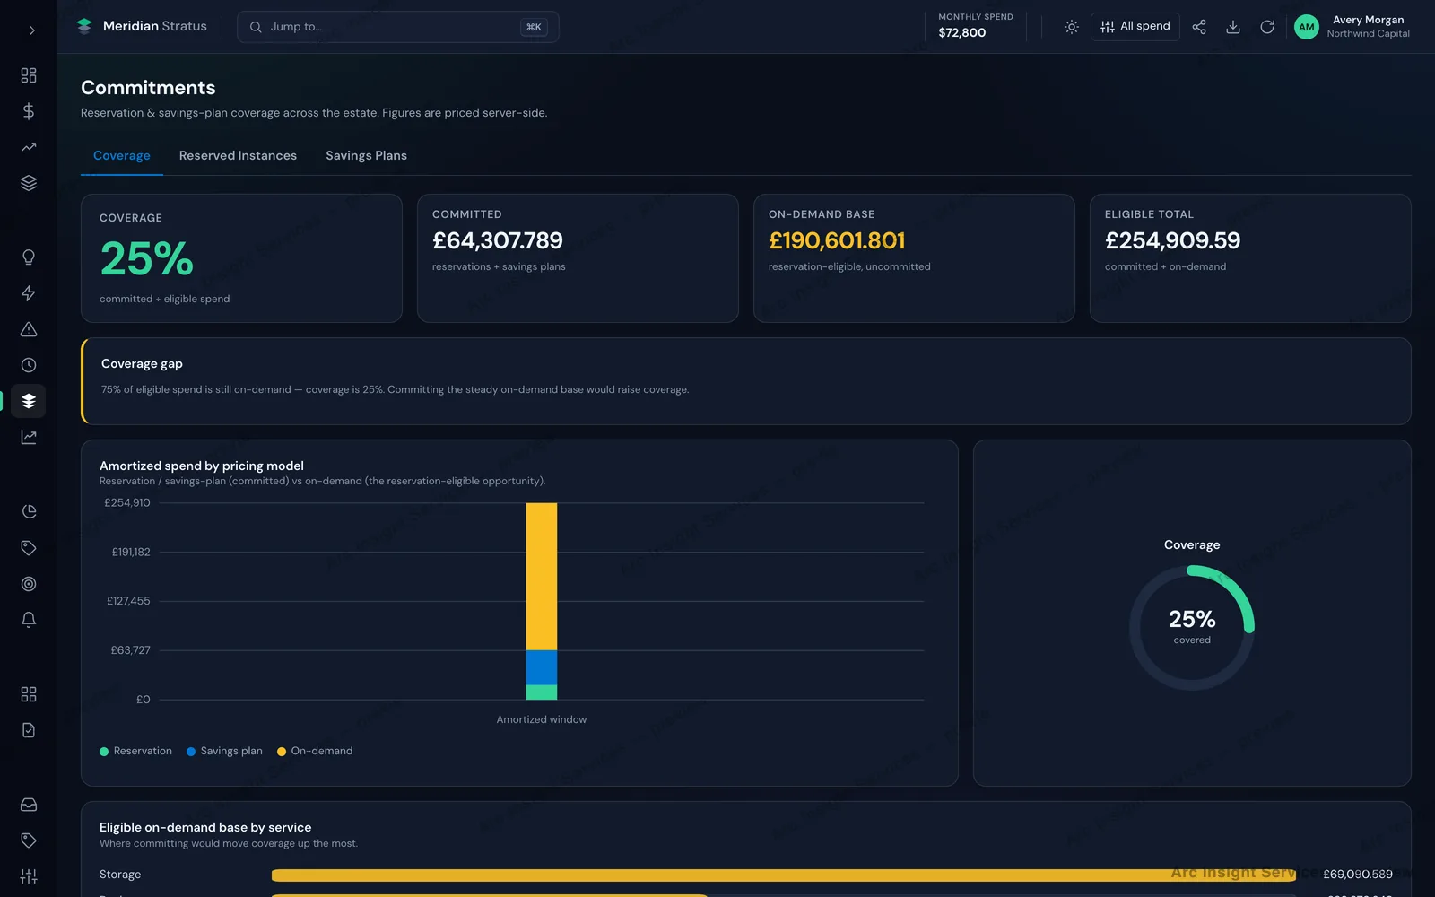
Task: Click the blue savings plan bar segment
Action: [542, 668]
